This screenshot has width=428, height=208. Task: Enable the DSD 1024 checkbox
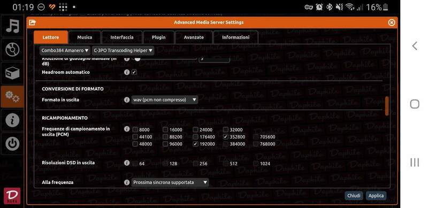tap(256, 164)
